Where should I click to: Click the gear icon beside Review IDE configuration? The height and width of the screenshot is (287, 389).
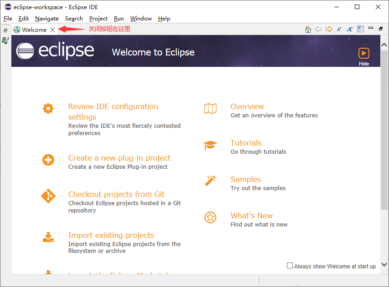48,108
